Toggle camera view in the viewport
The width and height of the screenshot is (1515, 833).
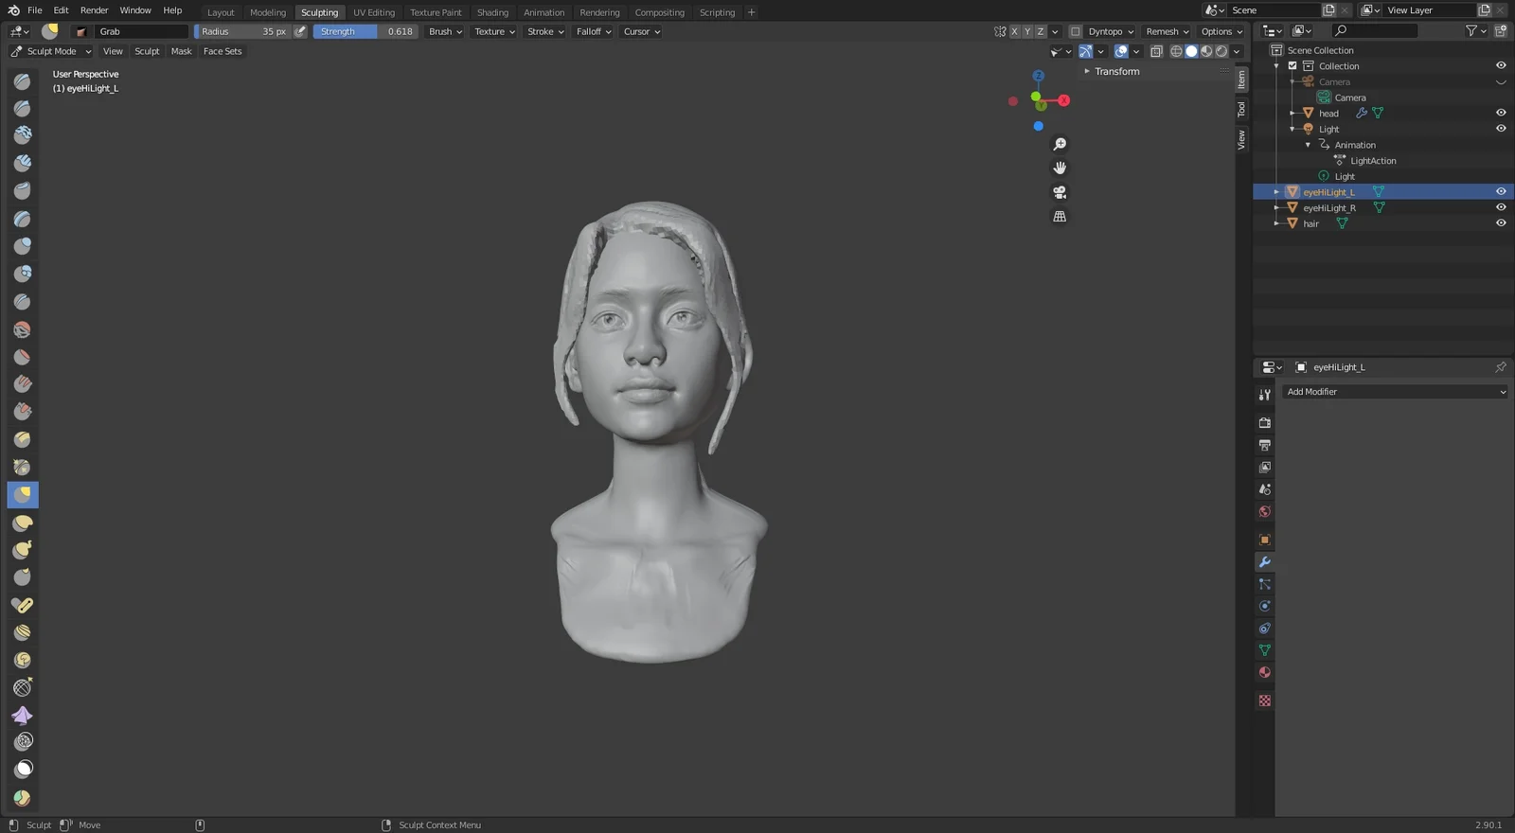(1060, 192)
